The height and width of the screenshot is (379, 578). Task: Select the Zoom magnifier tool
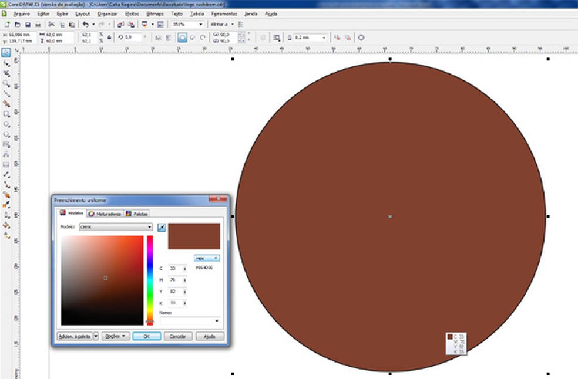tap(6, 83)
